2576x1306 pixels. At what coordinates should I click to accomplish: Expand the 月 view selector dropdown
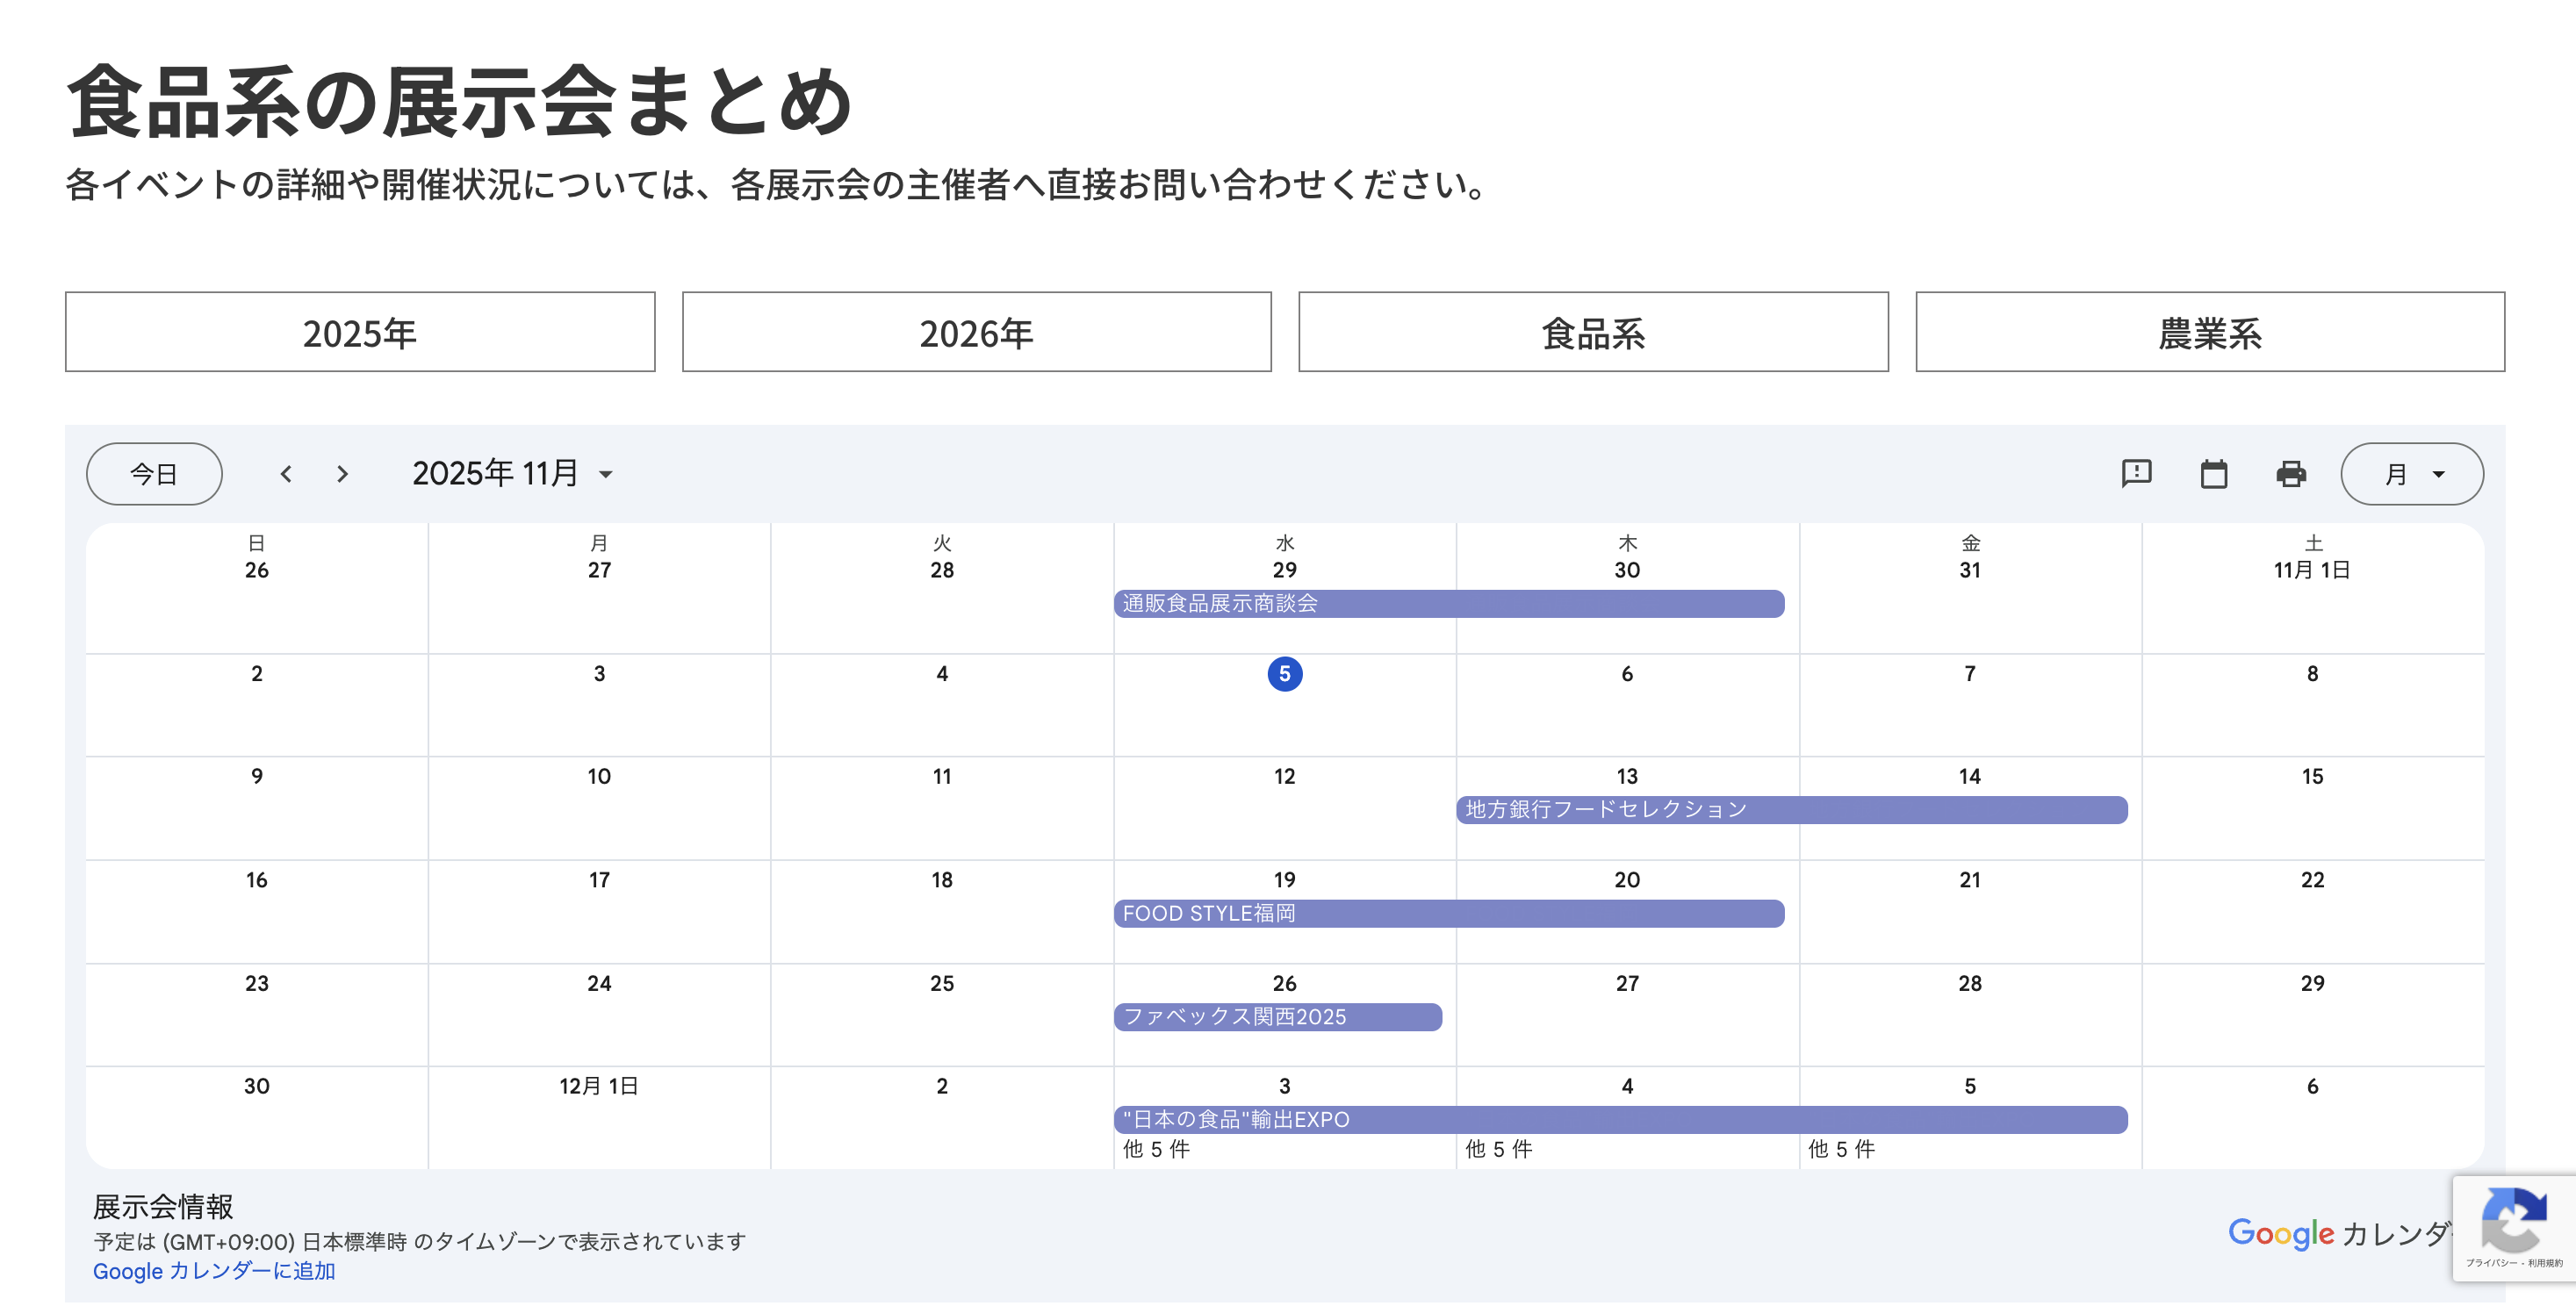2411,474
